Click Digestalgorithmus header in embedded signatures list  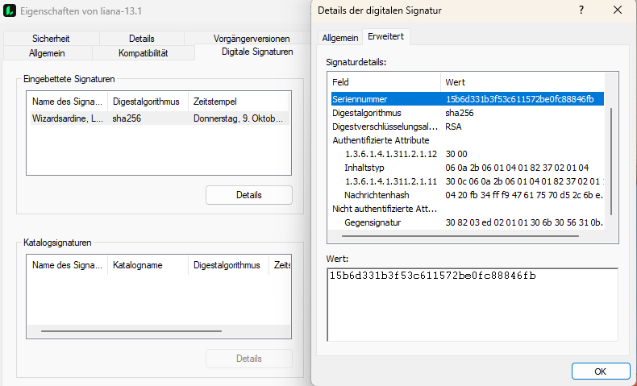(148, 102)
